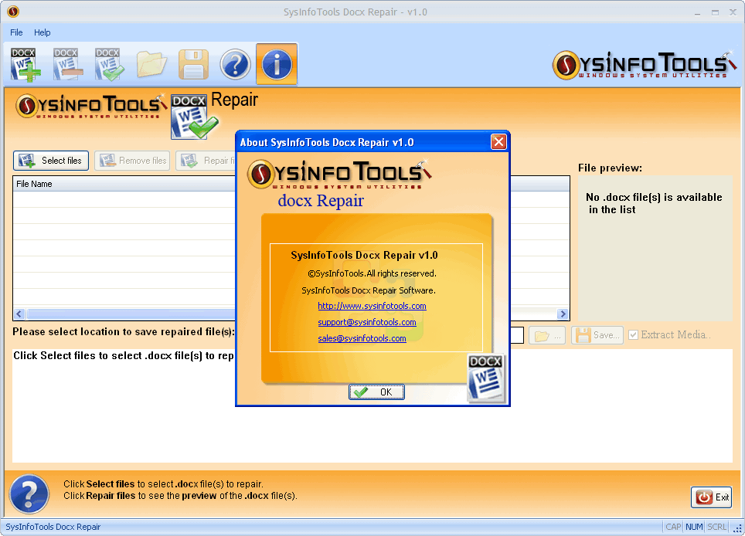Confirm the About dialog with OK

coord(376,392)
